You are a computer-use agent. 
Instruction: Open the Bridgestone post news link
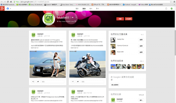[x=46, y=101]
